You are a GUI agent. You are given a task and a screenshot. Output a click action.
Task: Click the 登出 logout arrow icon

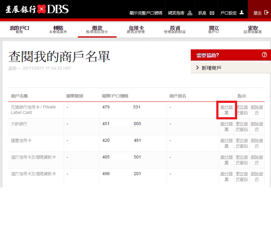pos(266,13)
